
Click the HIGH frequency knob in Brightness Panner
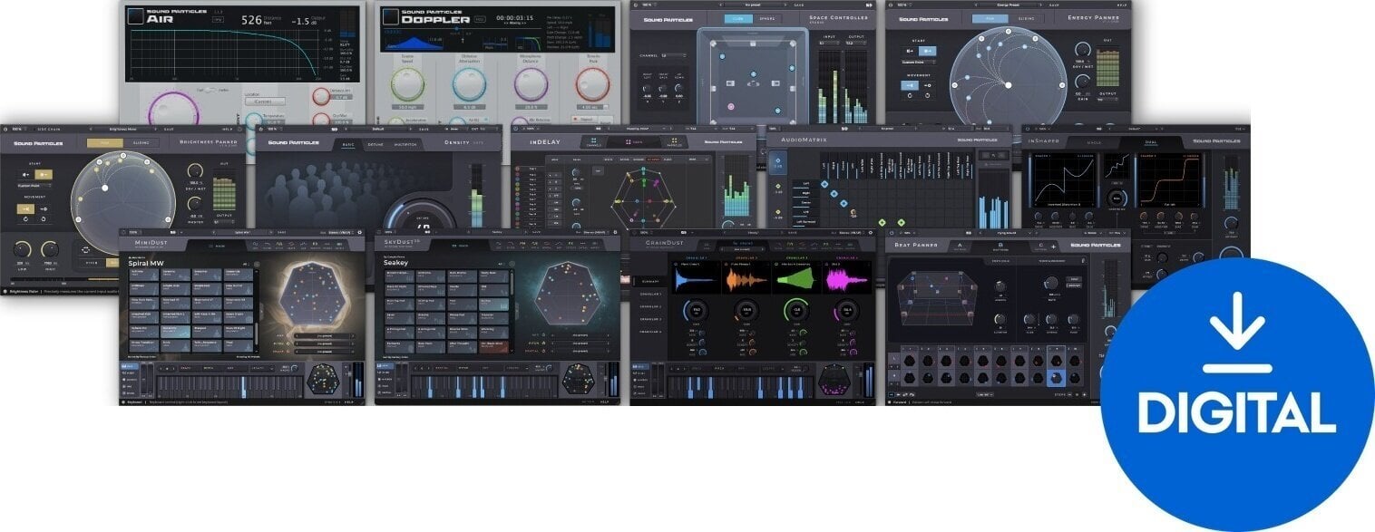tap(49, 249)
